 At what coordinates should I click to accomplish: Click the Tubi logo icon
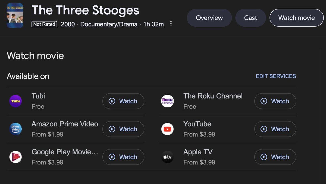tap(15, 101)
